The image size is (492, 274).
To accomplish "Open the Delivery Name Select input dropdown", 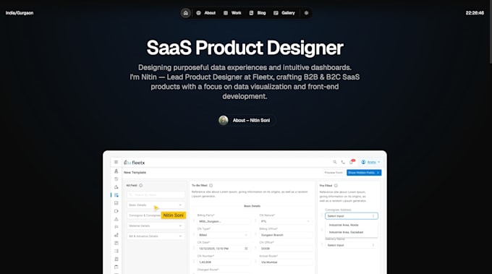I will click(352, 245).
